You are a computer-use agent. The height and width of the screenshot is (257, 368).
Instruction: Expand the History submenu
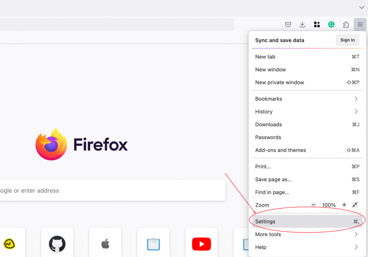tap(307, 112)
